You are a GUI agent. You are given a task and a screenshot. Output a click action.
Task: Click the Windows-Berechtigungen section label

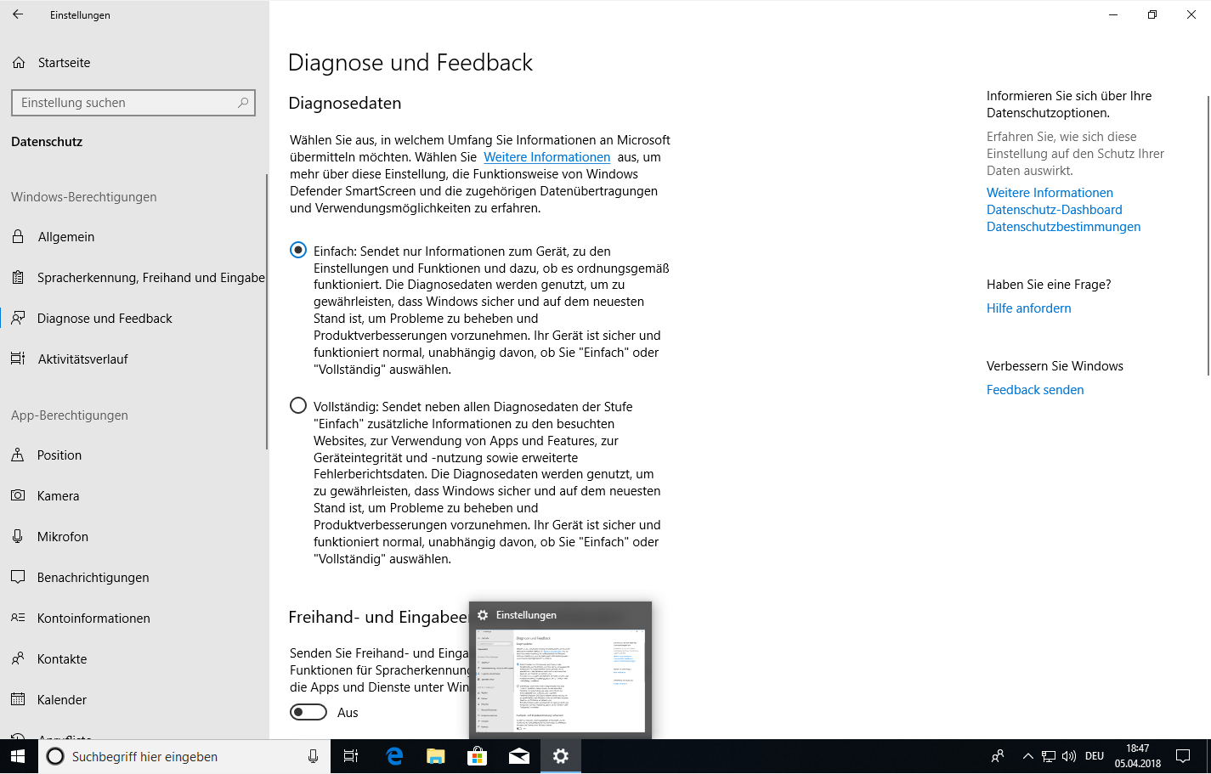pyautogui.click(x=84, y=196)
